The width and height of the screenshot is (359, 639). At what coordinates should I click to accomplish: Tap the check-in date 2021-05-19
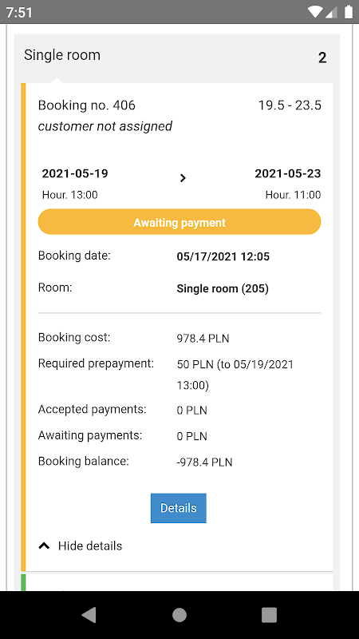pos(75,173)
